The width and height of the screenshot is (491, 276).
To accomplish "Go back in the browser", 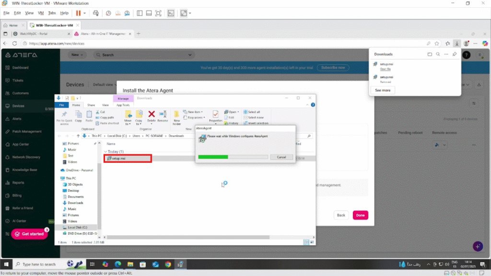I will click(x=5, y=44).
